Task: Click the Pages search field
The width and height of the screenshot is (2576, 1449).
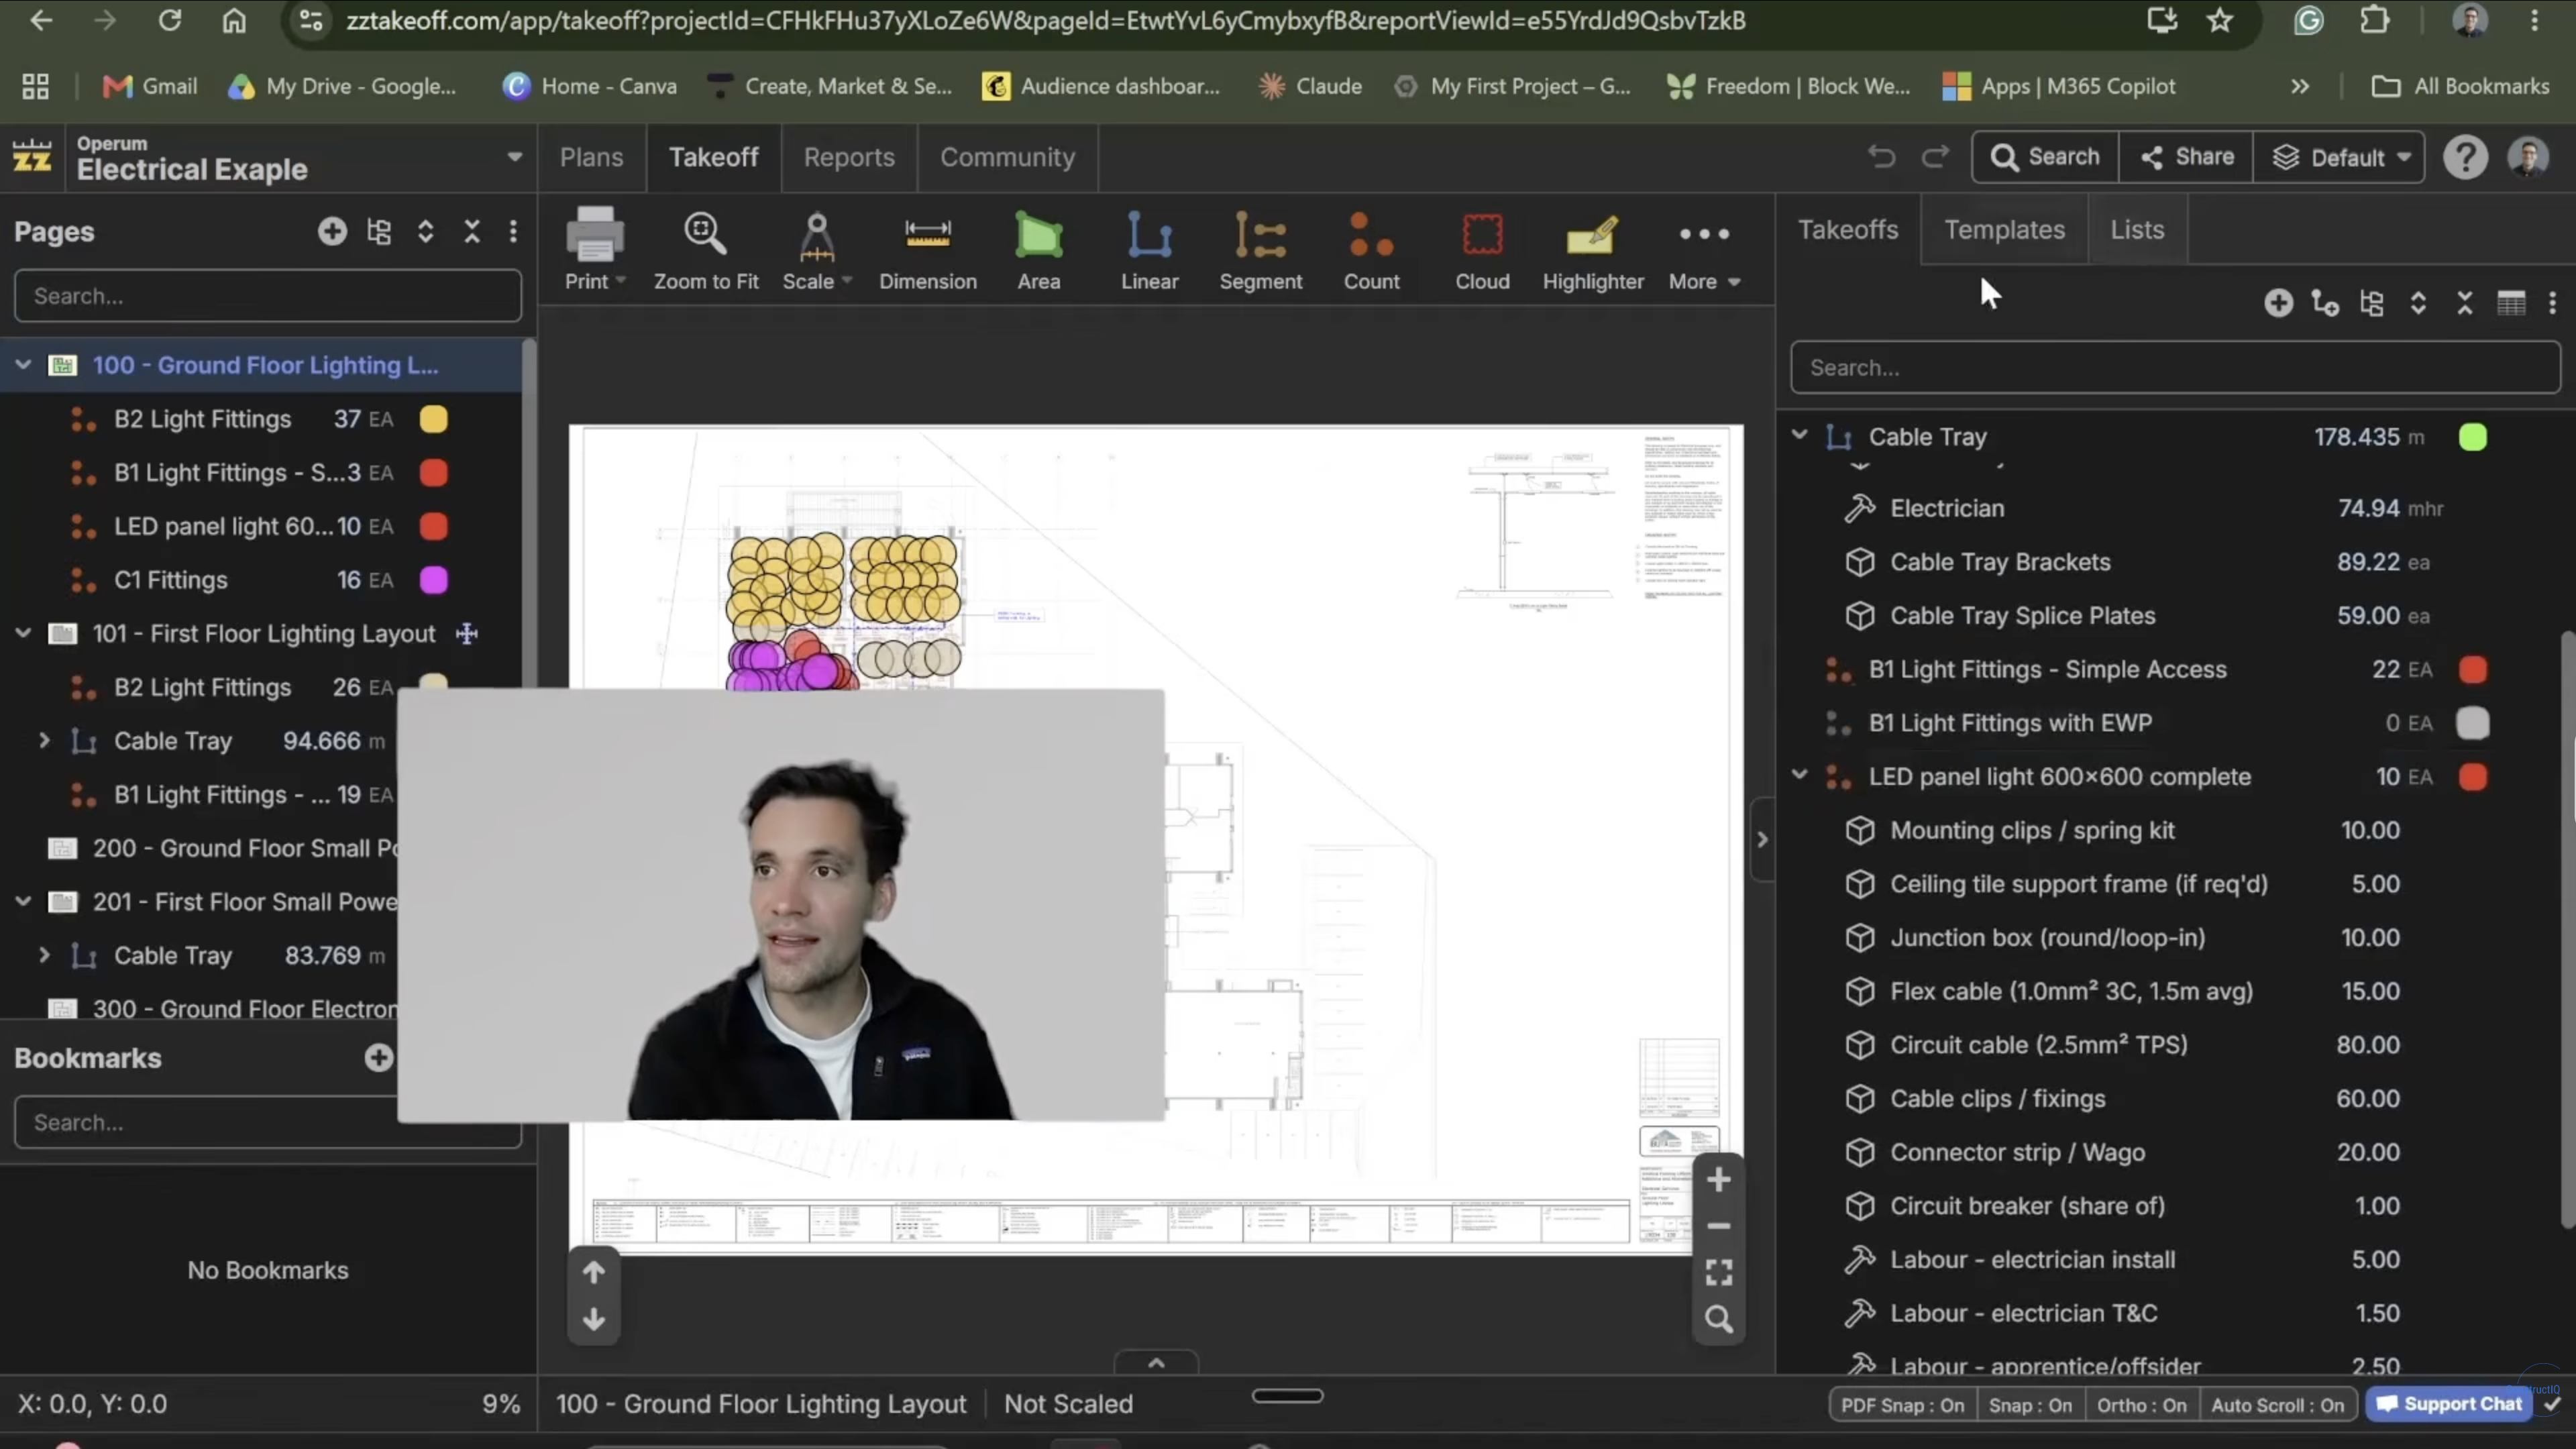Action: point(268,296)
